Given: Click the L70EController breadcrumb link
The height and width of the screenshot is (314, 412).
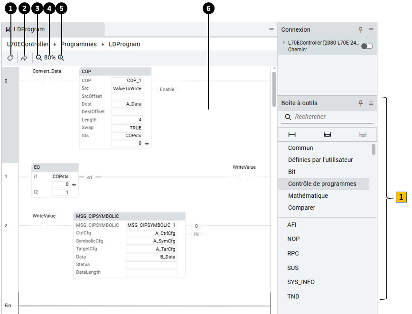Looking at the screenshot, I should [x=28, y=44].
